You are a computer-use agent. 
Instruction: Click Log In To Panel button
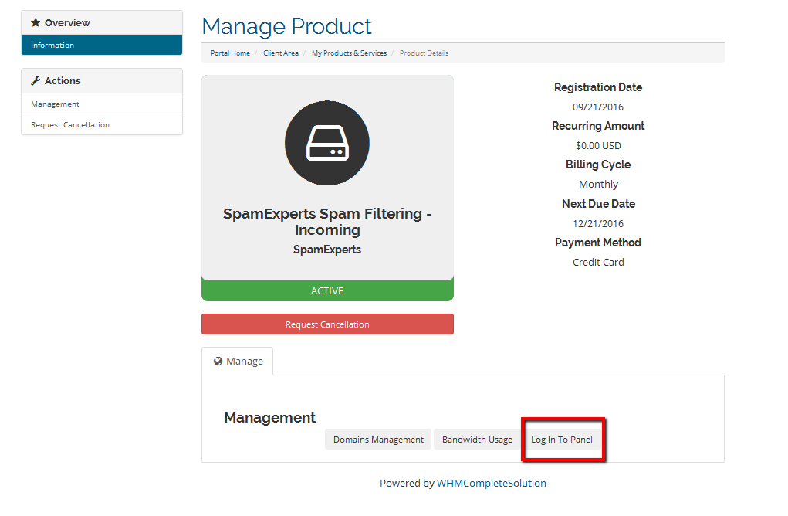(562, 440)
